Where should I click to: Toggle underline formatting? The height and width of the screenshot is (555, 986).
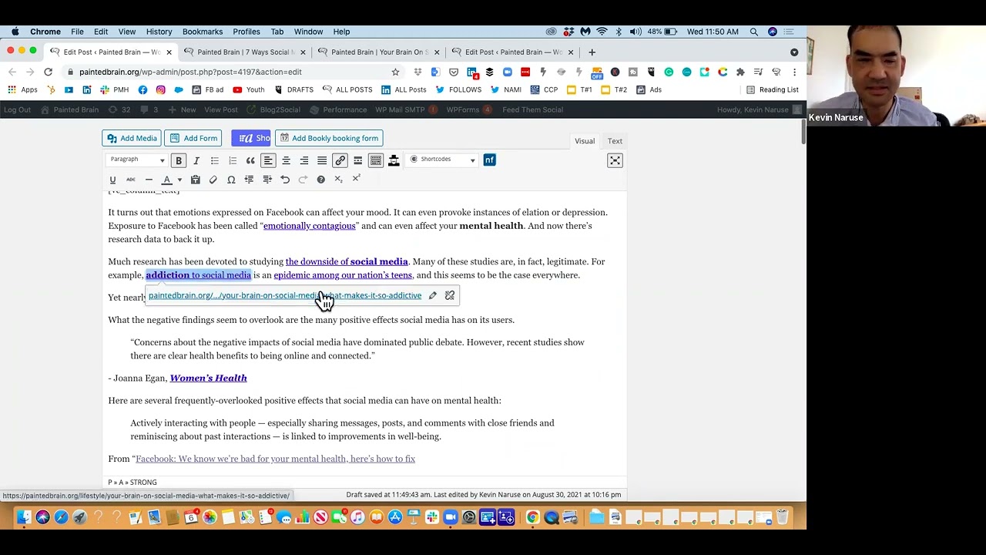pyautogui.click(x=112, y=180)
